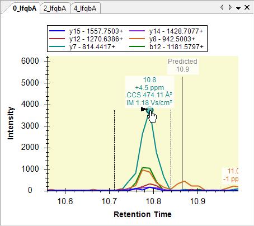Screen dimensions: 254x226
Task: Click the right peak integration boundary line
Action: pos(171,150)
